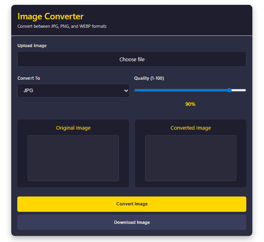The width and height of the screenshot is (264, 242).
Task: Click the subtitle about JPG, PNG, WEBP formats
Action: coord(62,26)
